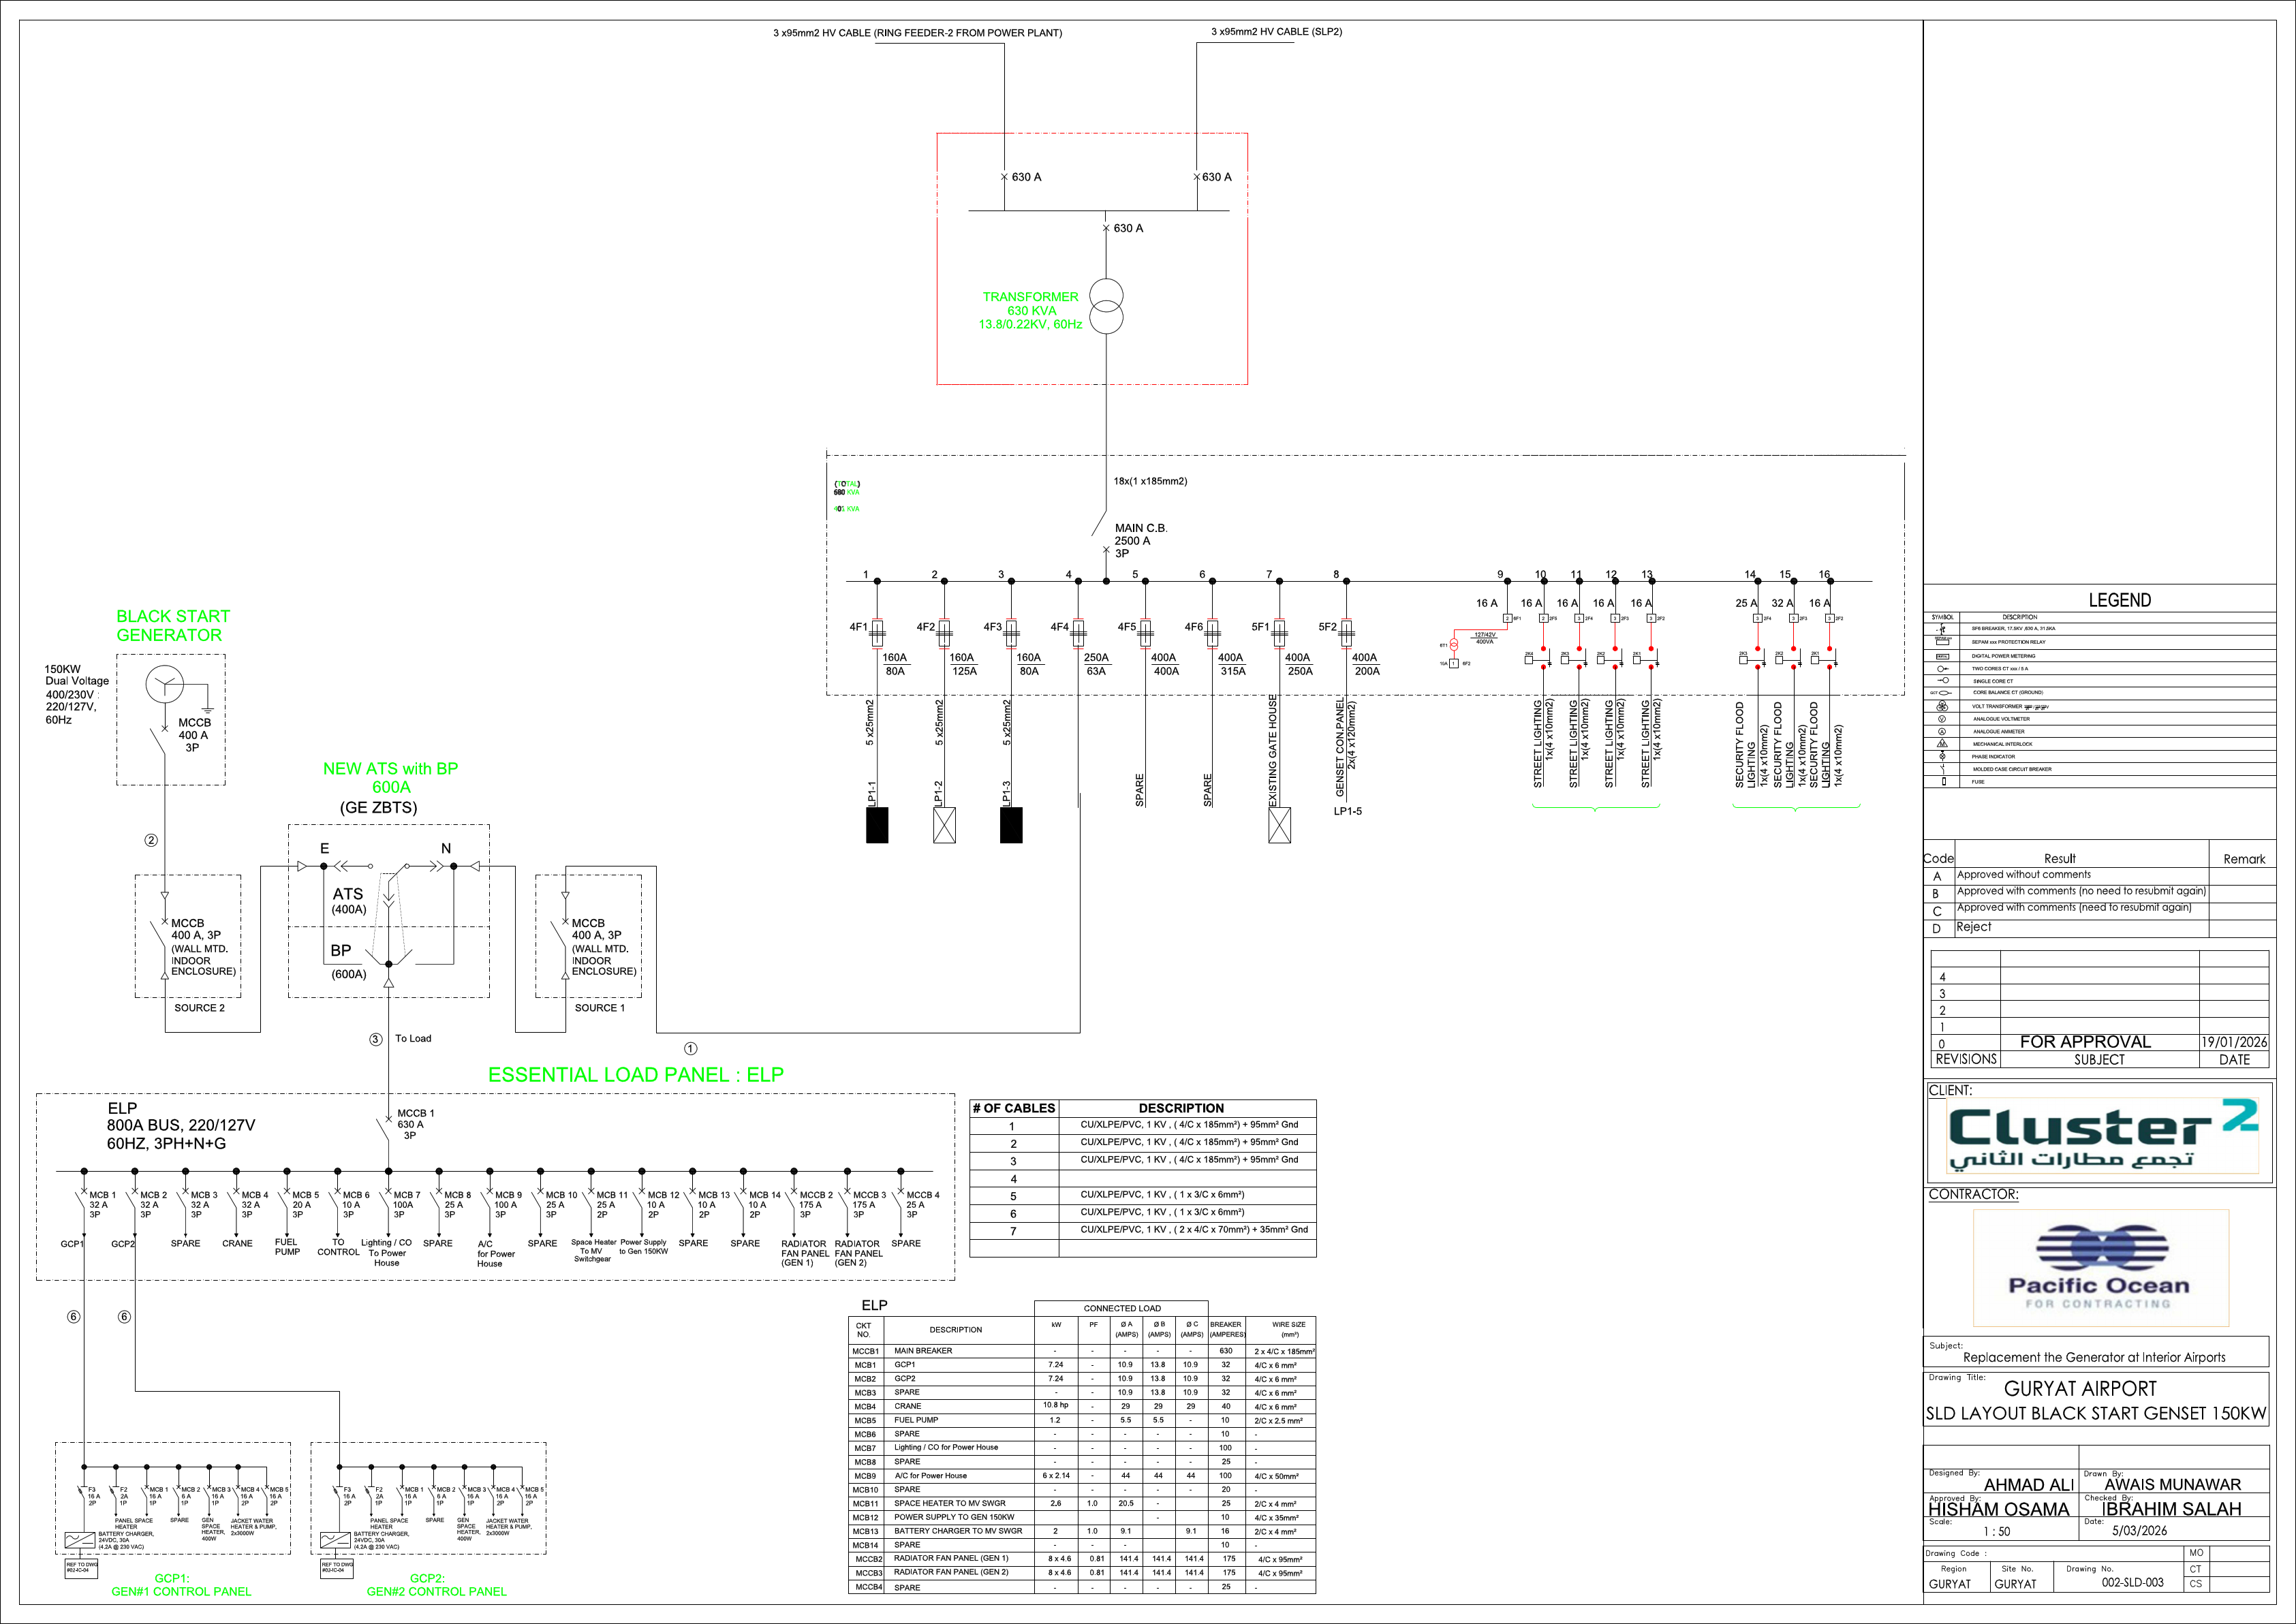Click the circled number 1 cable marker

point(690,1048)
